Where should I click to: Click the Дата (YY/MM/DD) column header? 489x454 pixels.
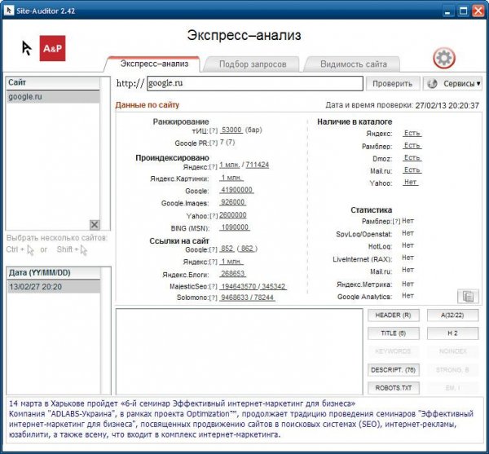pyautogui.click(x=53, y=273)
